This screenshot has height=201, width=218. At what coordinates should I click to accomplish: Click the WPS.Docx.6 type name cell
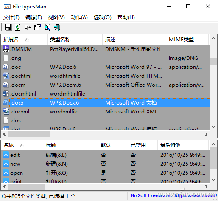[64, 102]
